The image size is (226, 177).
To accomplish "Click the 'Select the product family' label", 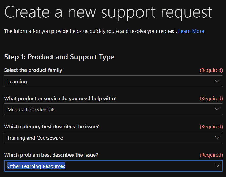I will pos(33,70).
